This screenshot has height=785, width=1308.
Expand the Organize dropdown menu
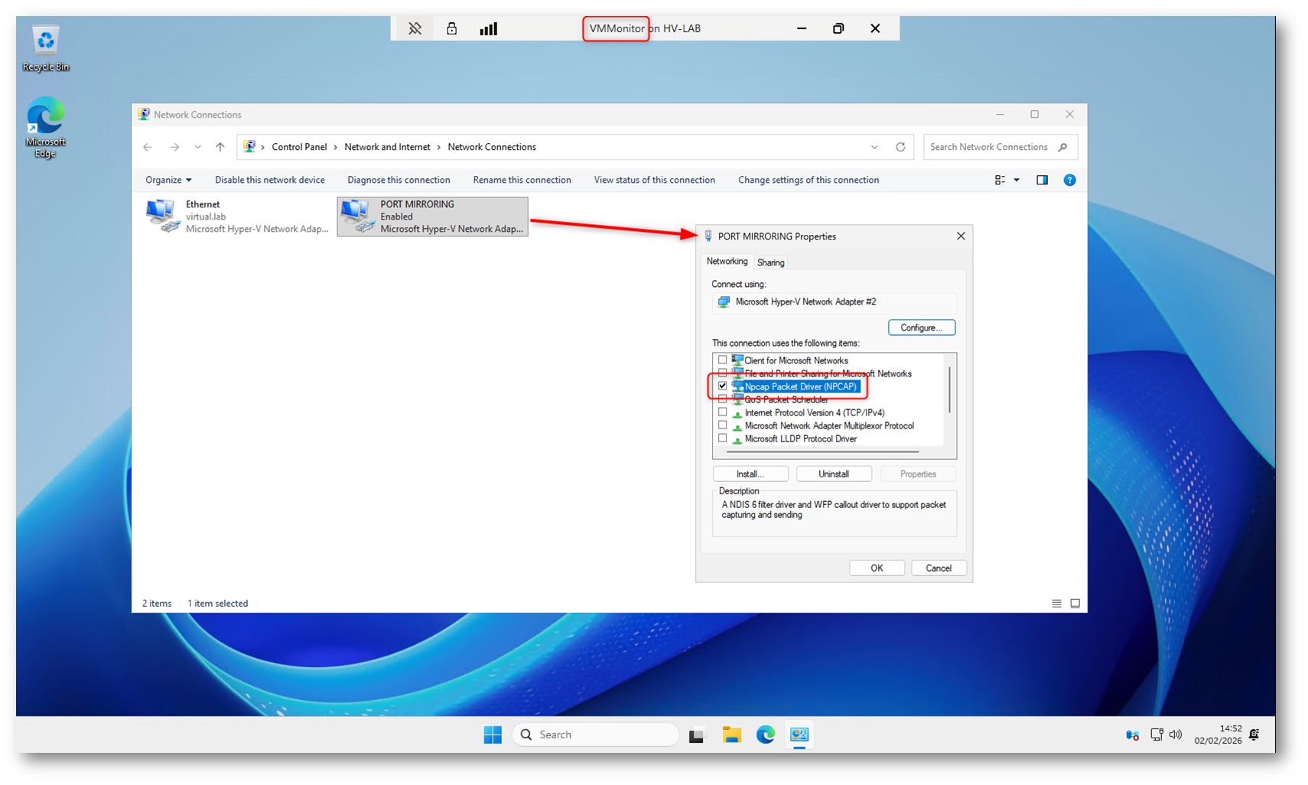coord(168,180)
